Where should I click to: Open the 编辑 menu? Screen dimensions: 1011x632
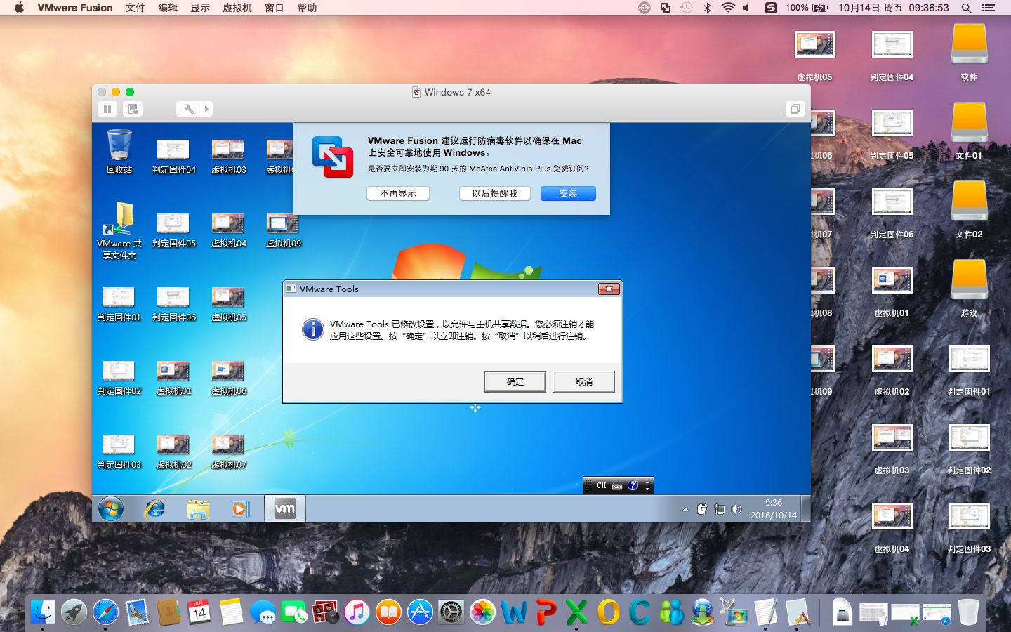point(168,8)
